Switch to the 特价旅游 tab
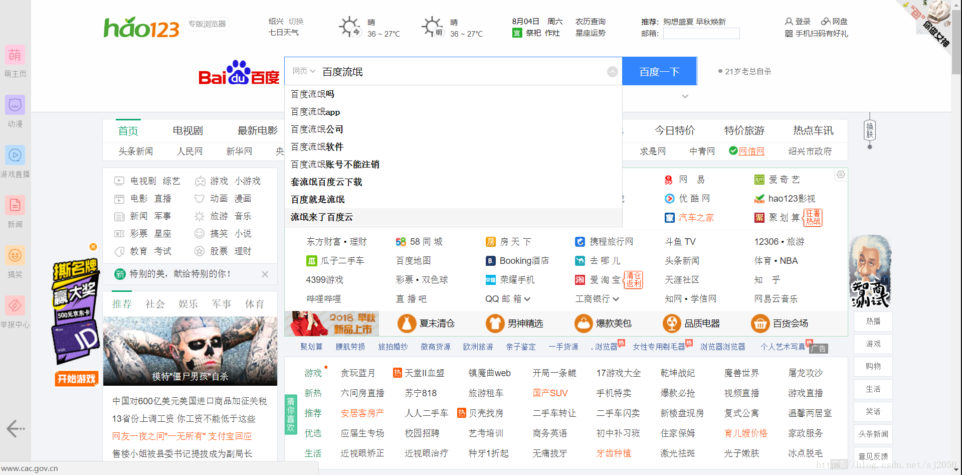The height and width of the screenshot is (475, 962). click(744, 131)
